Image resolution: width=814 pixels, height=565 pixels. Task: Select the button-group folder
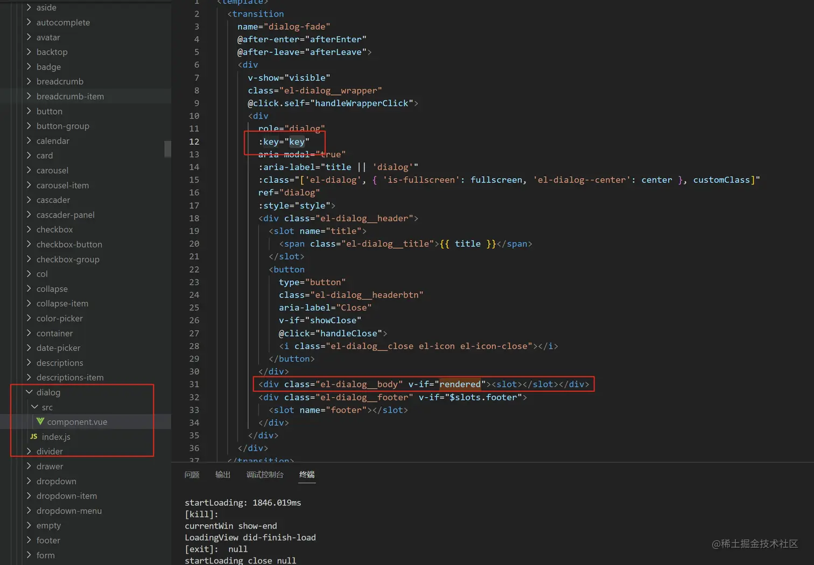click(x=62, y=126)
